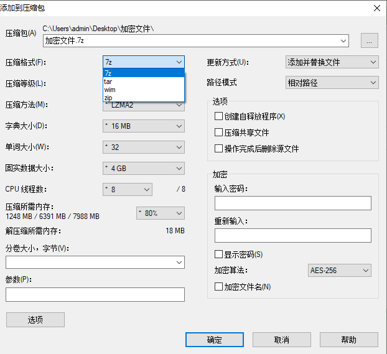Toggle "压缩共享文件" checkbox
The height and width of the screenshot is (354, 387).
pyautogui.click(x=218, y=133)
